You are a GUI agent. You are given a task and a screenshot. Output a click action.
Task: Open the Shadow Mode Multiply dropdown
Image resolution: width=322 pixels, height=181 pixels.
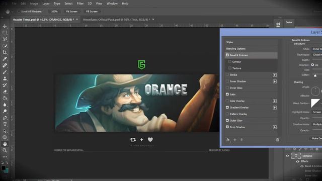[x=317, y=124]
